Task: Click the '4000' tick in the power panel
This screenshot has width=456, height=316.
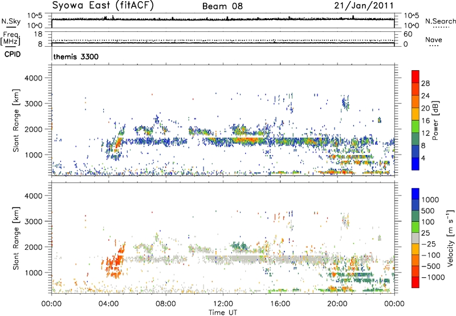Action: (x=34, y=78)
